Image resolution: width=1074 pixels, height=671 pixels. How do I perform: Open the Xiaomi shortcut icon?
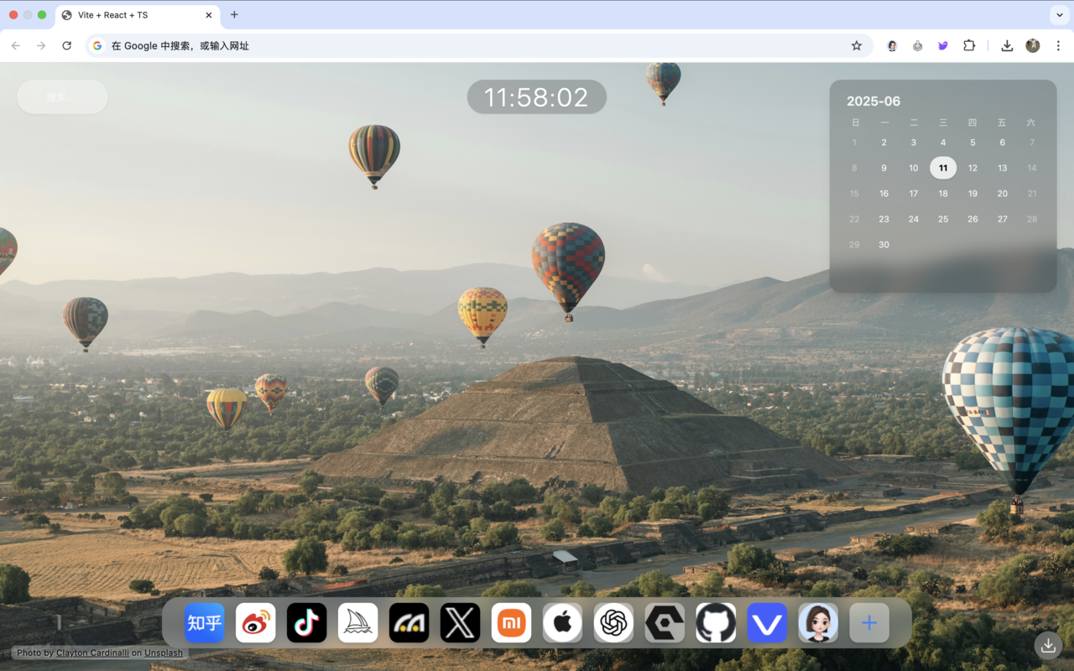pyautogui.click(x=512, y=623)
